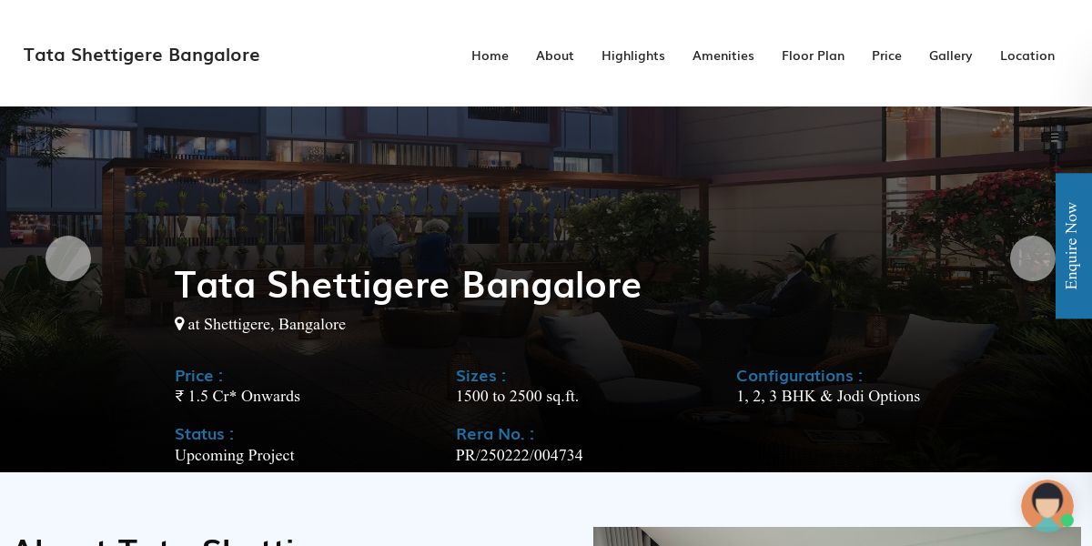
Task: Click the room image thumbnail below the banner
Action: point(837,536)
